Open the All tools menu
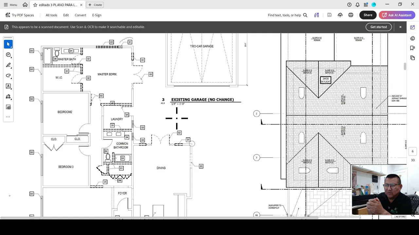This screenshot has width=419, height=235. click(x=51, y=15)
